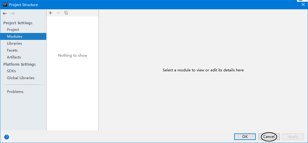Open the Libraries settings section
Screen dimensions: 308x143
14,43
